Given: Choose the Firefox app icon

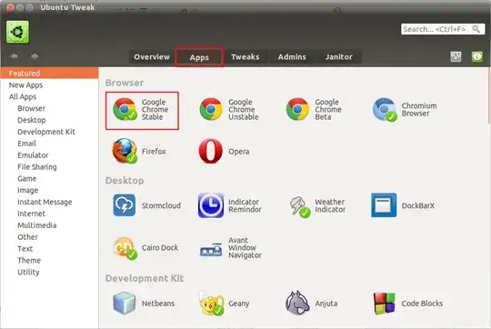Looking at the screenshot, I should tap(125, 151).
